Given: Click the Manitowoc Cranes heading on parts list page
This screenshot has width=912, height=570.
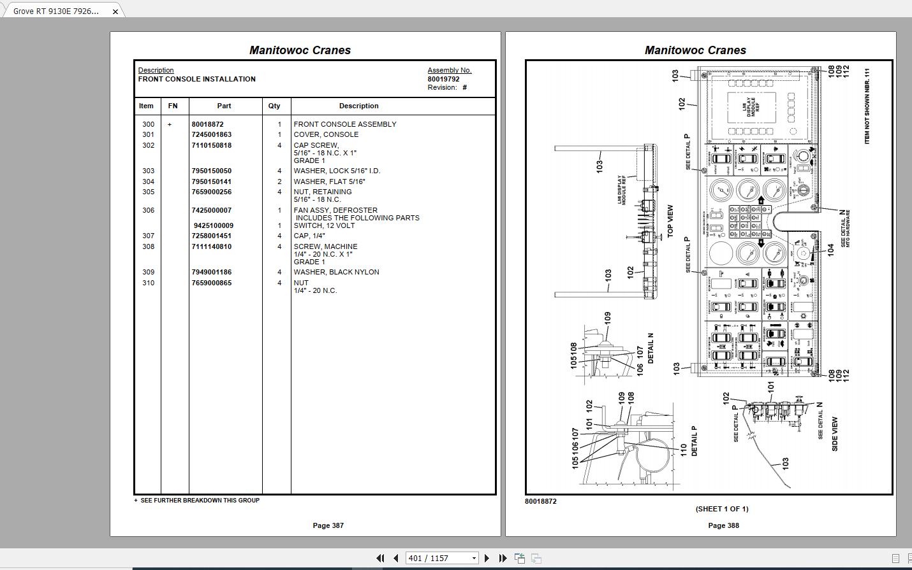Looking at the screenshot, I should [300, 50].
